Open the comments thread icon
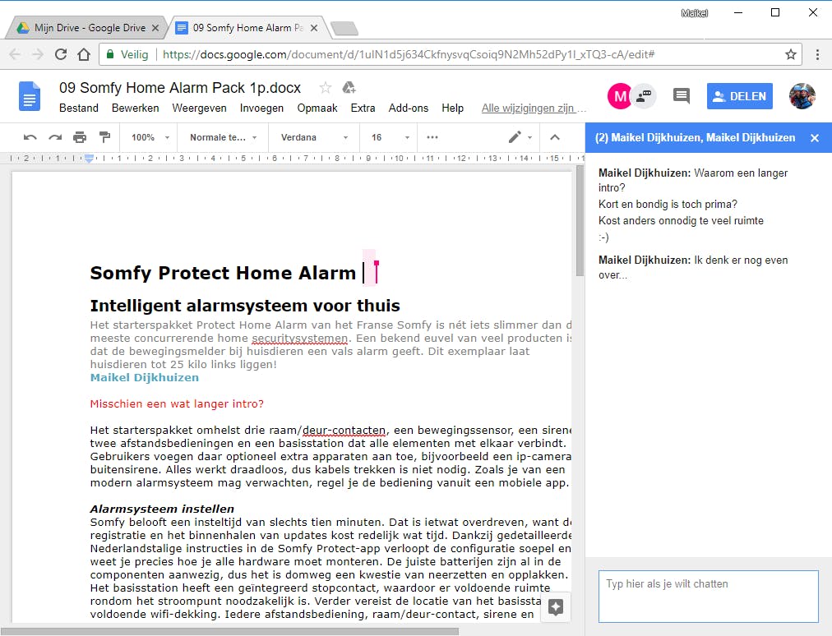This screenshot has width=832, height=636. [682, 96]
